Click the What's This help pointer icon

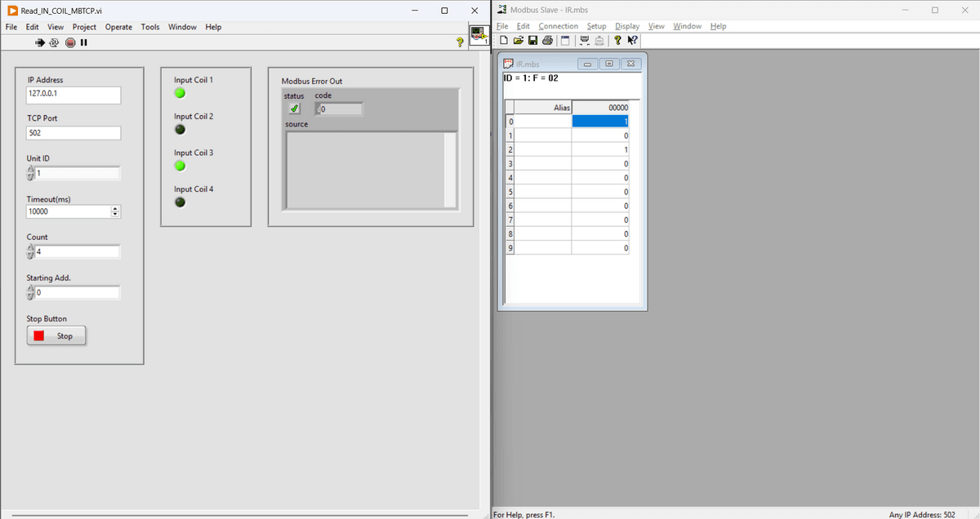coord(633,41)
